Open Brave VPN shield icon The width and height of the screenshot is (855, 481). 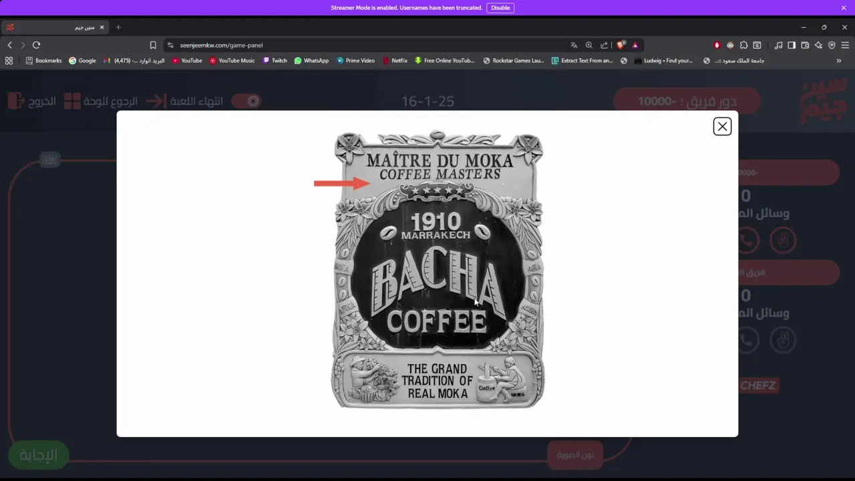832,45
